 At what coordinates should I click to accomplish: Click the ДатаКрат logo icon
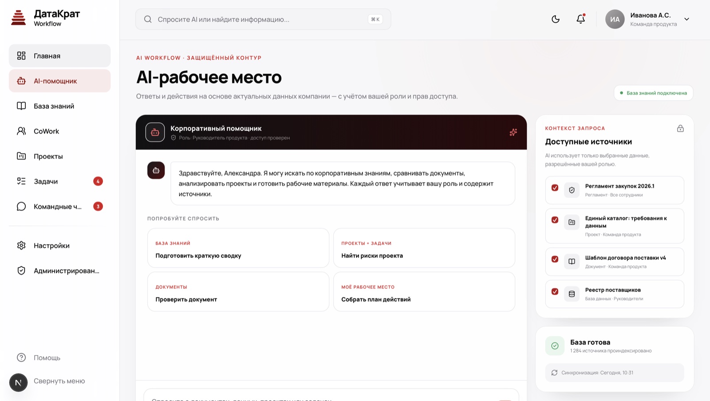coord(18,18)
